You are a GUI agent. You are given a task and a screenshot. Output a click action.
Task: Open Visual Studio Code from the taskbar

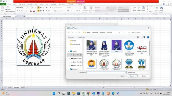(93, 93)
